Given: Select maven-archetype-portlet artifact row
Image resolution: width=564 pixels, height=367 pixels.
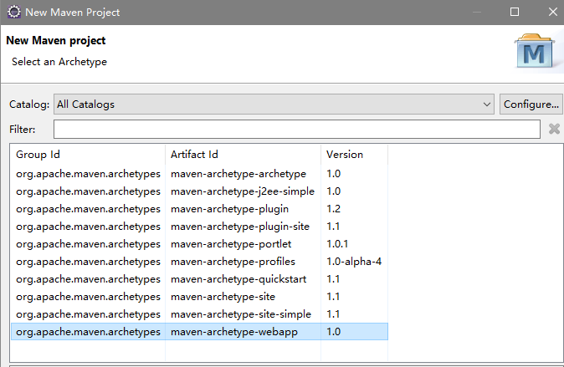Looking at the screenshot, I should [200, 244].
